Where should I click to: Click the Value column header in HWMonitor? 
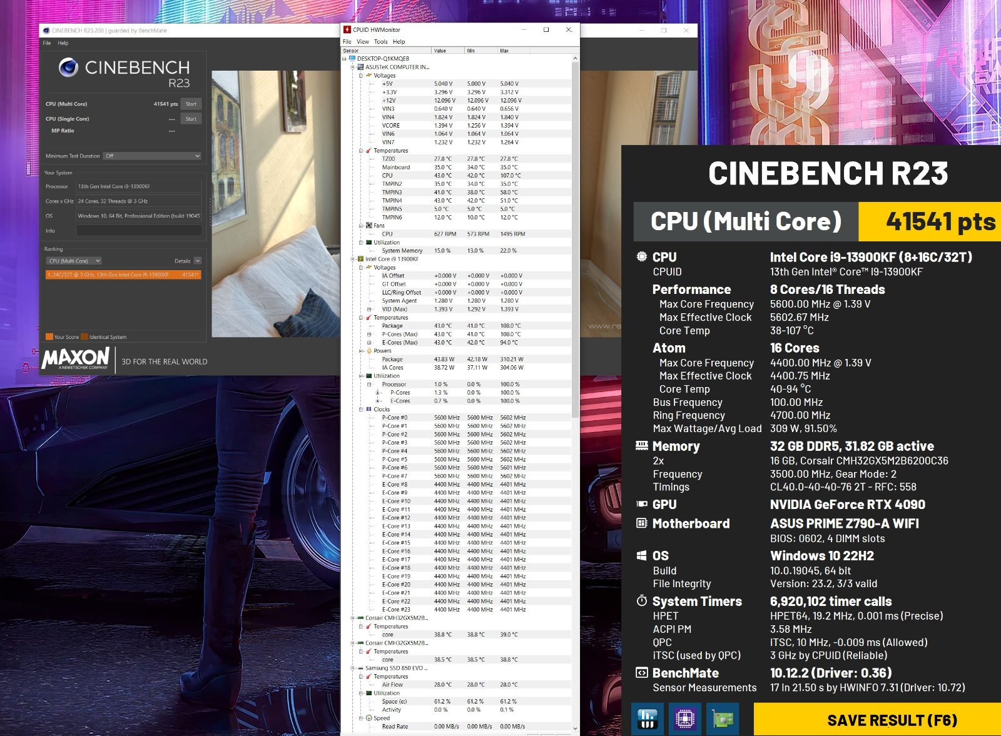click(448, 51)
